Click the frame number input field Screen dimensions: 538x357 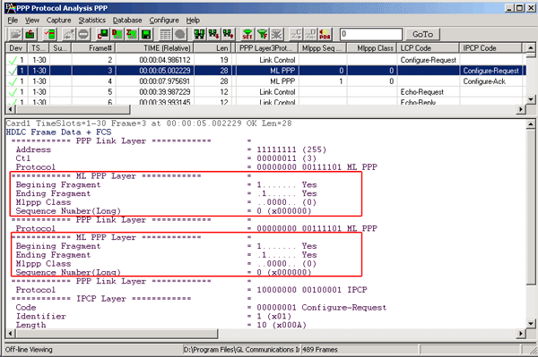[371, 34]
